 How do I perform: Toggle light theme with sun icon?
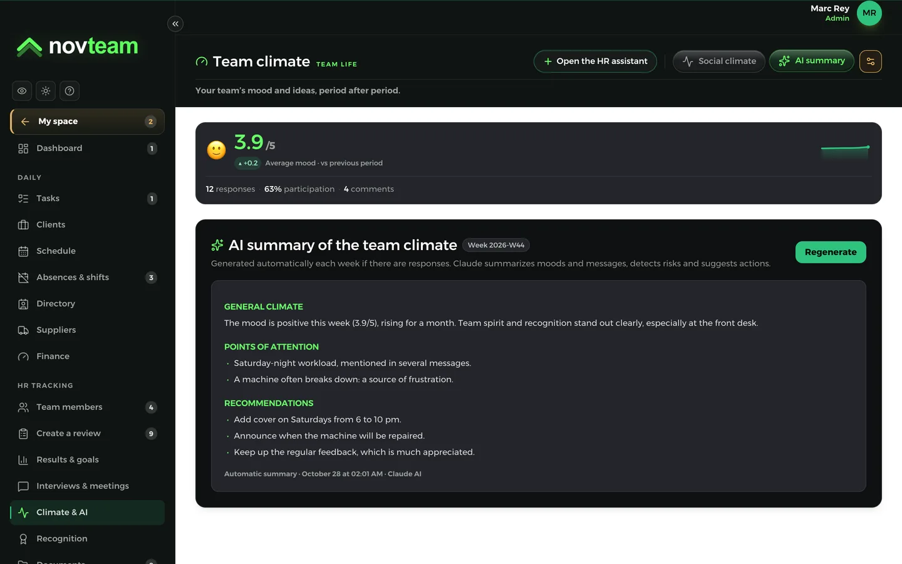pos(46,91)
